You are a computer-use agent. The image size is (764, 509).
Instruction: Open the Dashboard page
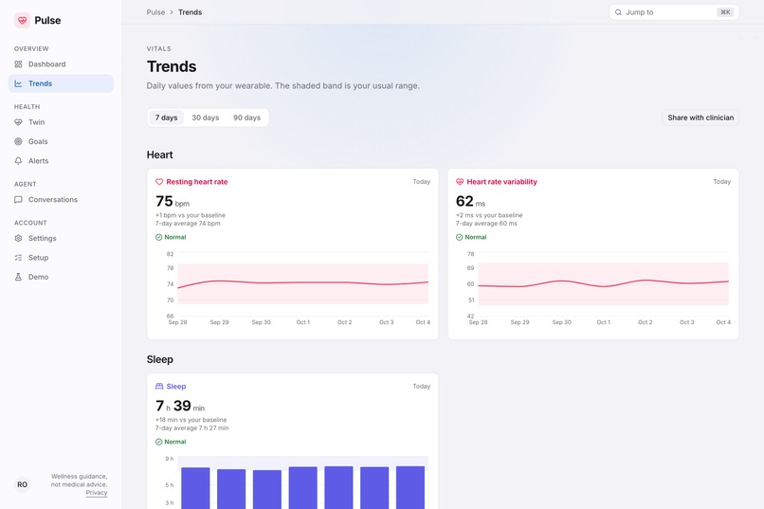[61, 64]
